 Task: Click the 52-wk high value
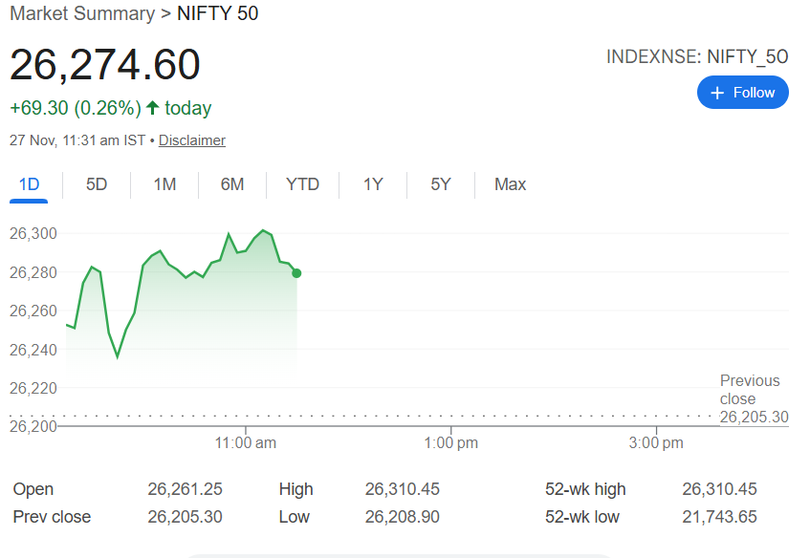click(x=719, y=489)
